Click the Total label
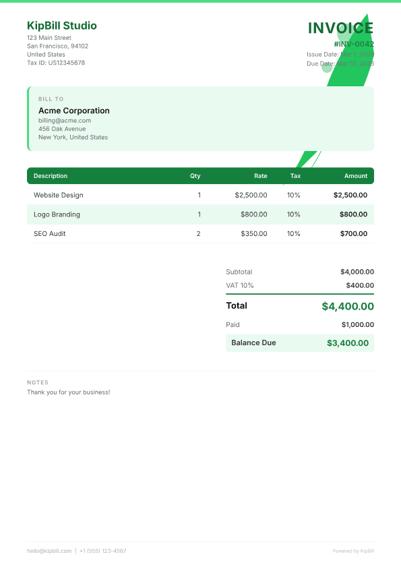401x567 pixels. coord(237,305)
